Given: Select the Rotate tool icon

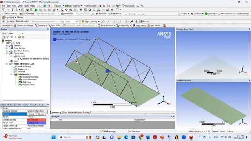Looking at the screenshot, I should (x=62, y=10).
